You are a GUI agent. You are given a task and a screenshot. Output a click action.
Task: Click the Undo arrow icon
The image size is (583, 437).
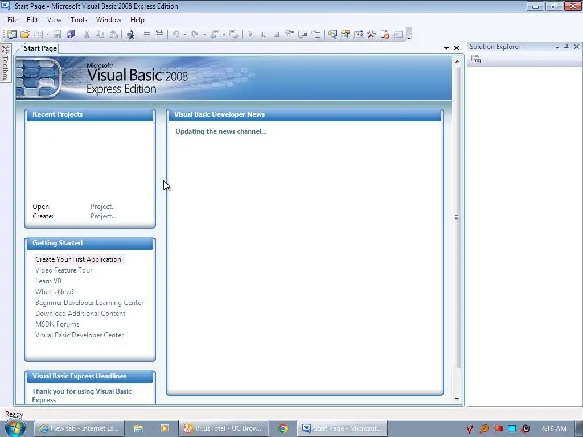point(176,34)
